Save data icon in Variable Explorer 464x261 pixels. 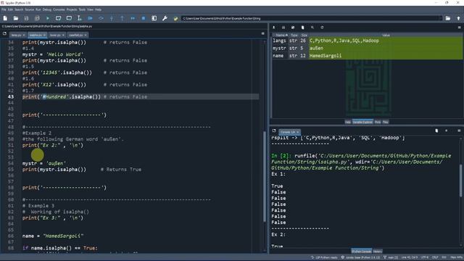pyautogui.click(x=283, y=28)
